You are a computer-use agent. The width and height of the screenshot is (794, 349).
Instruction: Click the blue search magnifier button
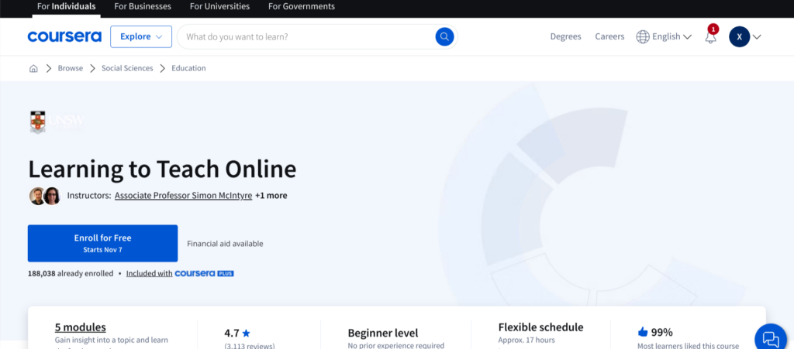point(444,36)
